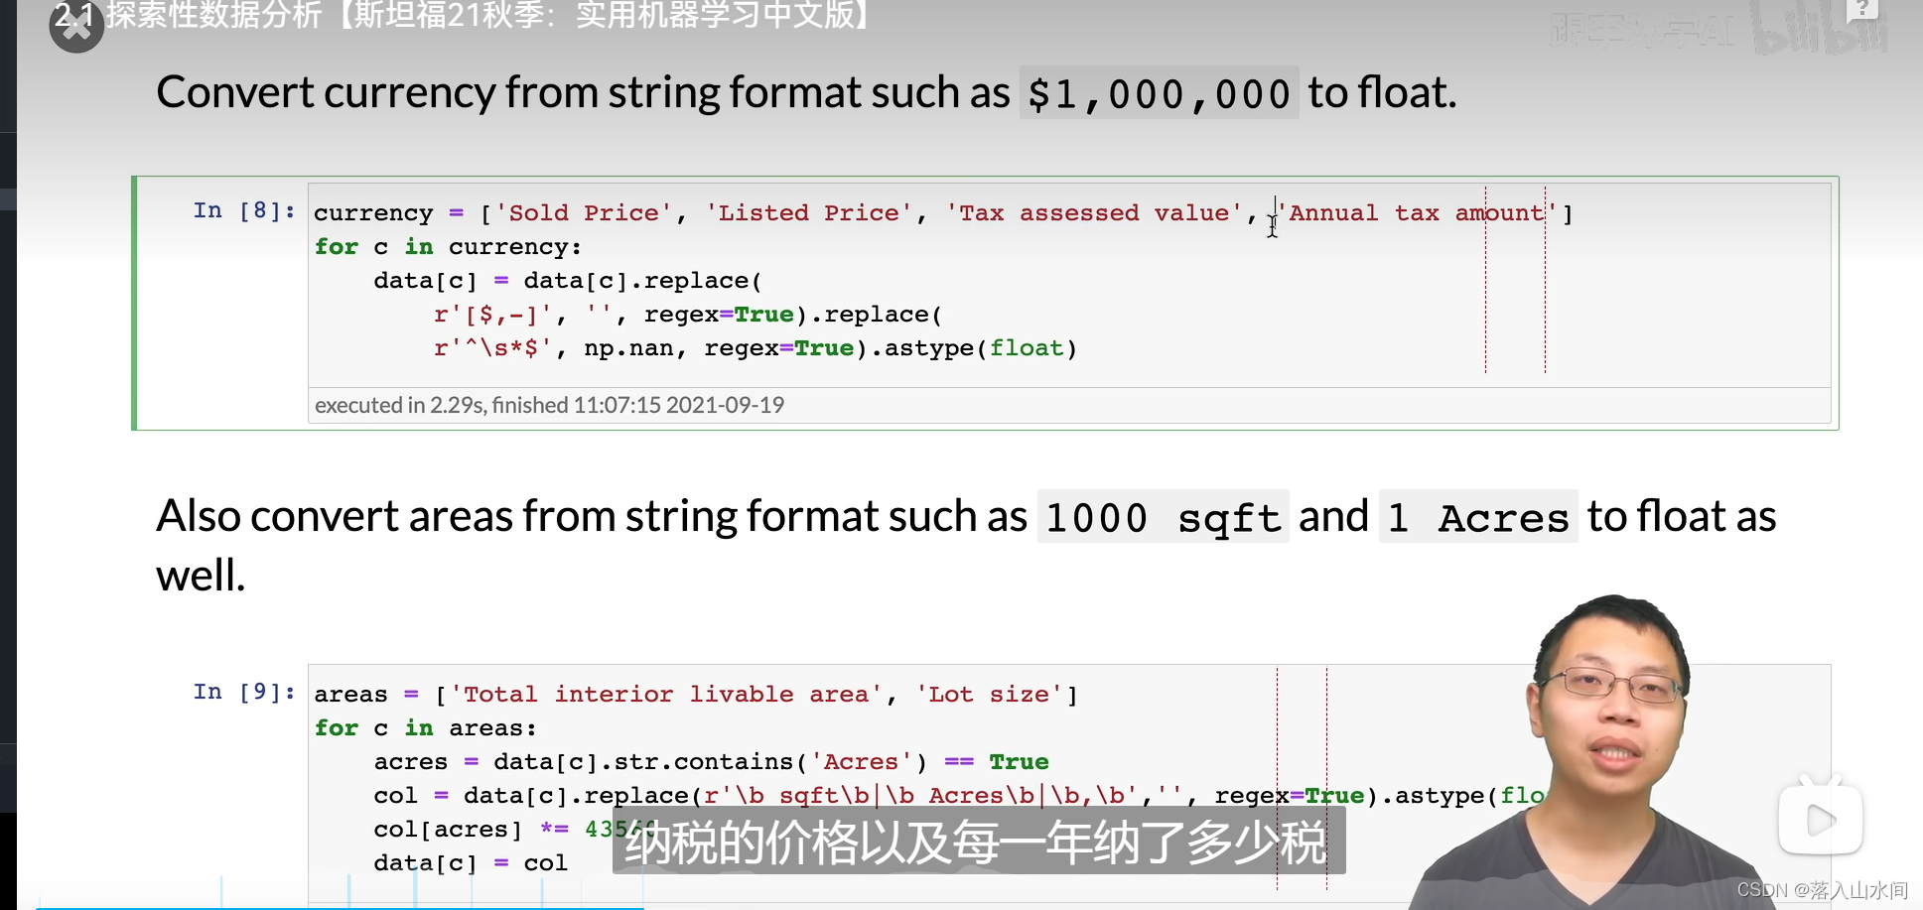The image size is (1923, 910).
Task: Click the Chinese subtitle caption text
Action: (976, 843)
